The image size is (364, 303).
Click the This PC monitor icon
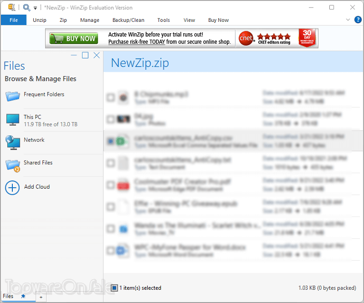click(x=12, y=120)
